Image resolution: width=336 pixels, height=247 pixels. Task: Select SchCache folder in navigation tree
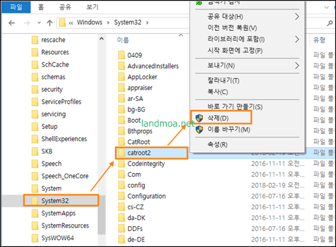pos(55,65)
